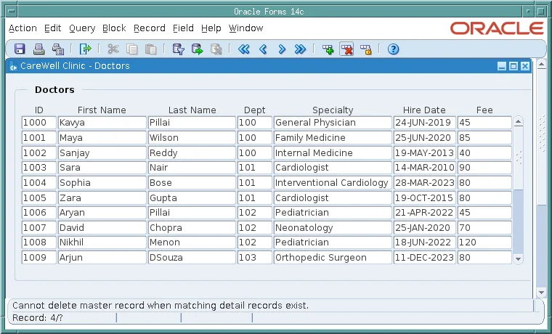Open the Help menu
The image size is (552, 334).
211,28
